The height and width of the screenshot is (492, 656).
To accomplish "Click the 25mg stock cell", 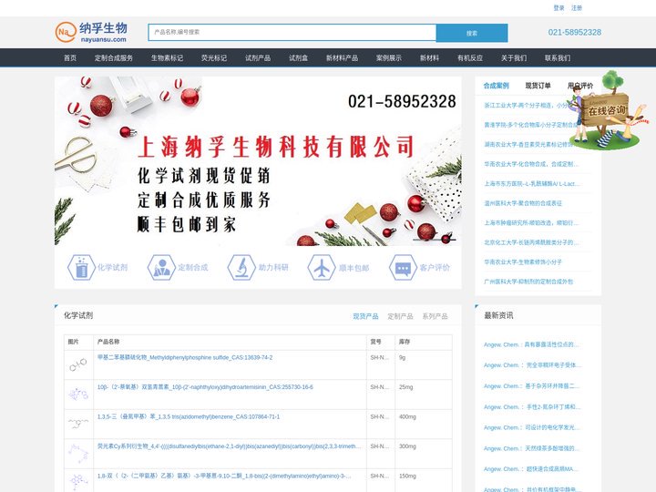I will (x=424, y=395).
